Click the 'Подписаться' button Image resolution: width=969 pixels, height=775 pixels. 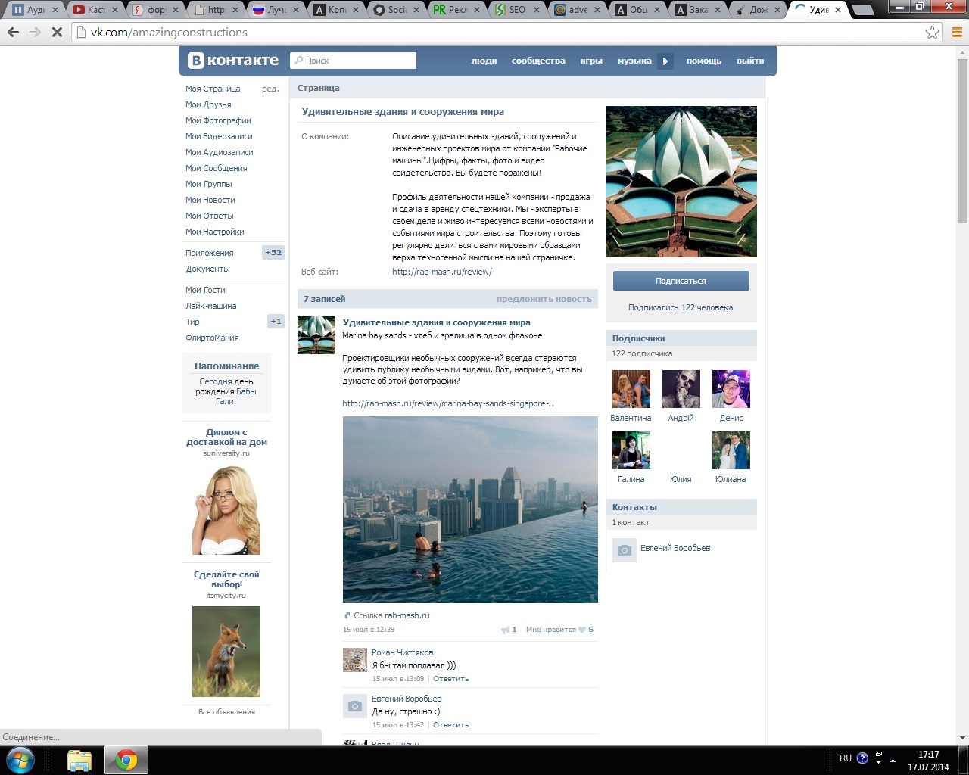(681, 281)
